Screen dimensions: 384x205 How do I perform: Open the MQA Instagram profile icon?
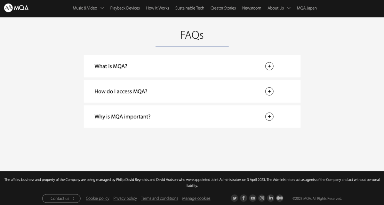(262, 198)
